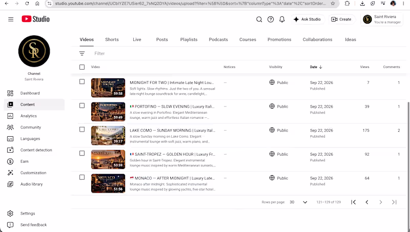
Task: Open the SAINT-TROPEZ video thumbnail
Action: pos(108,159)
